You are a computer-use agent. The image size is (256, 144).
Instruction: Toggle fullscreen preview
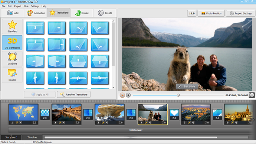[x=252, y=95]
